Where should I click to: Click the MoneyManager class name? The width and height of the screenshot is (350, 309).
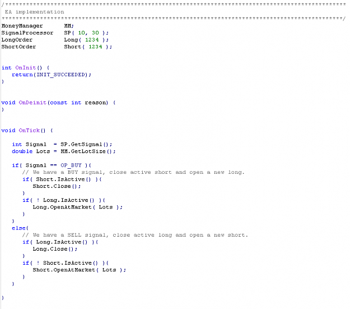tap(22, 26)
